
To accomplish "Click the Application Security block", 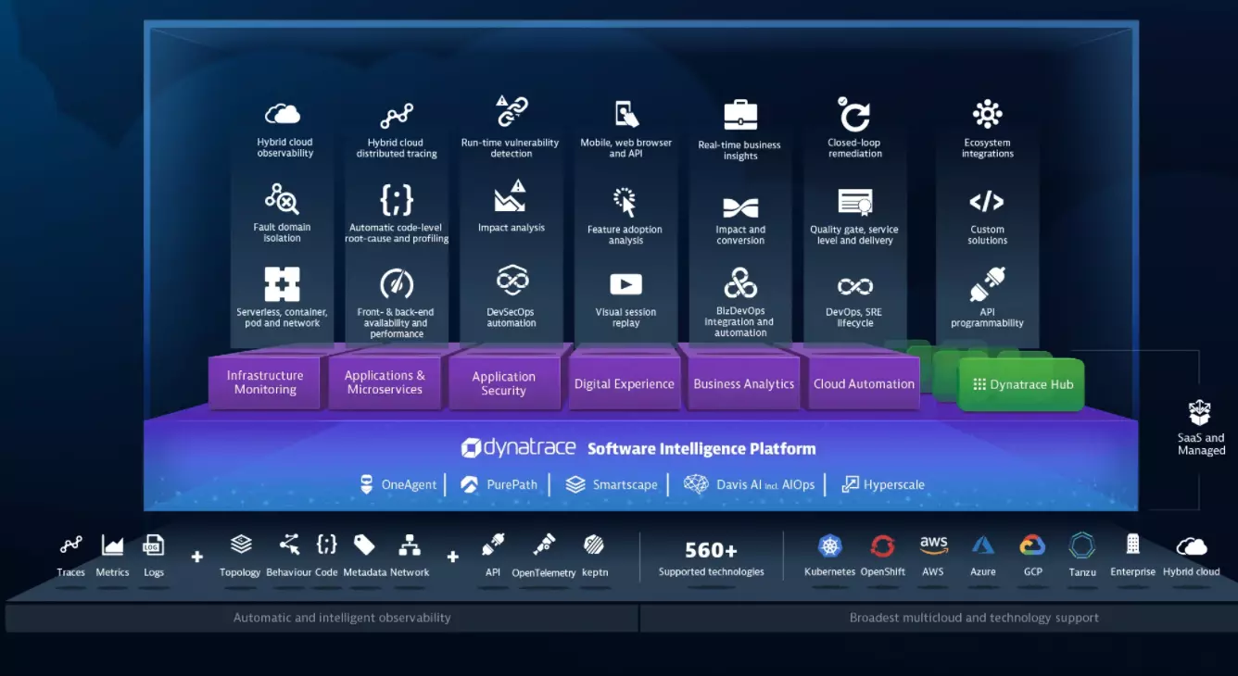I will (x=504, y=383).
